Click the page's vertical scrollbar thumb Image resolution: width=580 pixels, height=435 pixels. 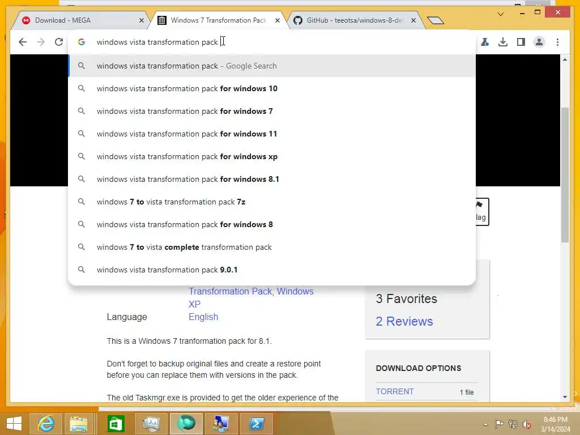(565, 174)
